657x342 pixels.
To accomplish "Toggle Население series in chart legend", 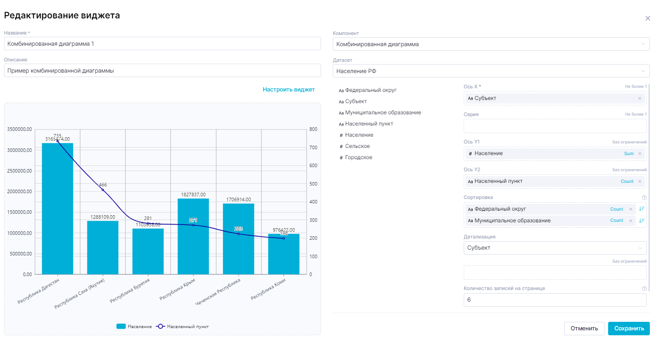I will click(x=134, y=327).
